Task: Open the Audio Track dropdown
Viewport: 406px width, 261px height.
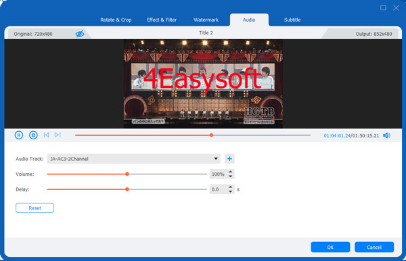Action: tap(133, 159)
